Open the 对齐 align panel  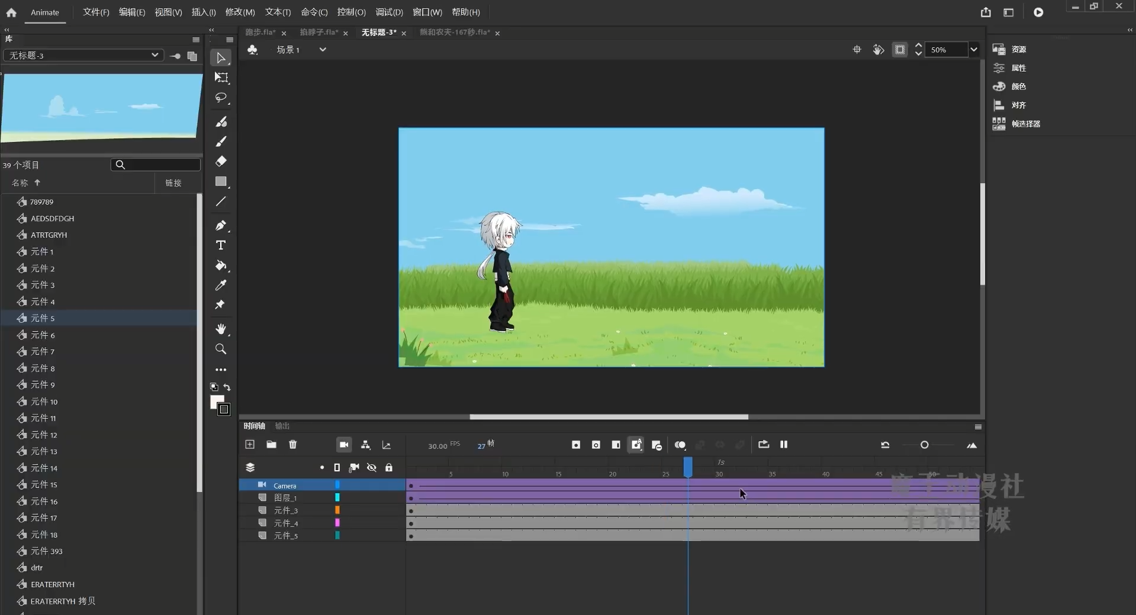click(x=1018, y=105)
